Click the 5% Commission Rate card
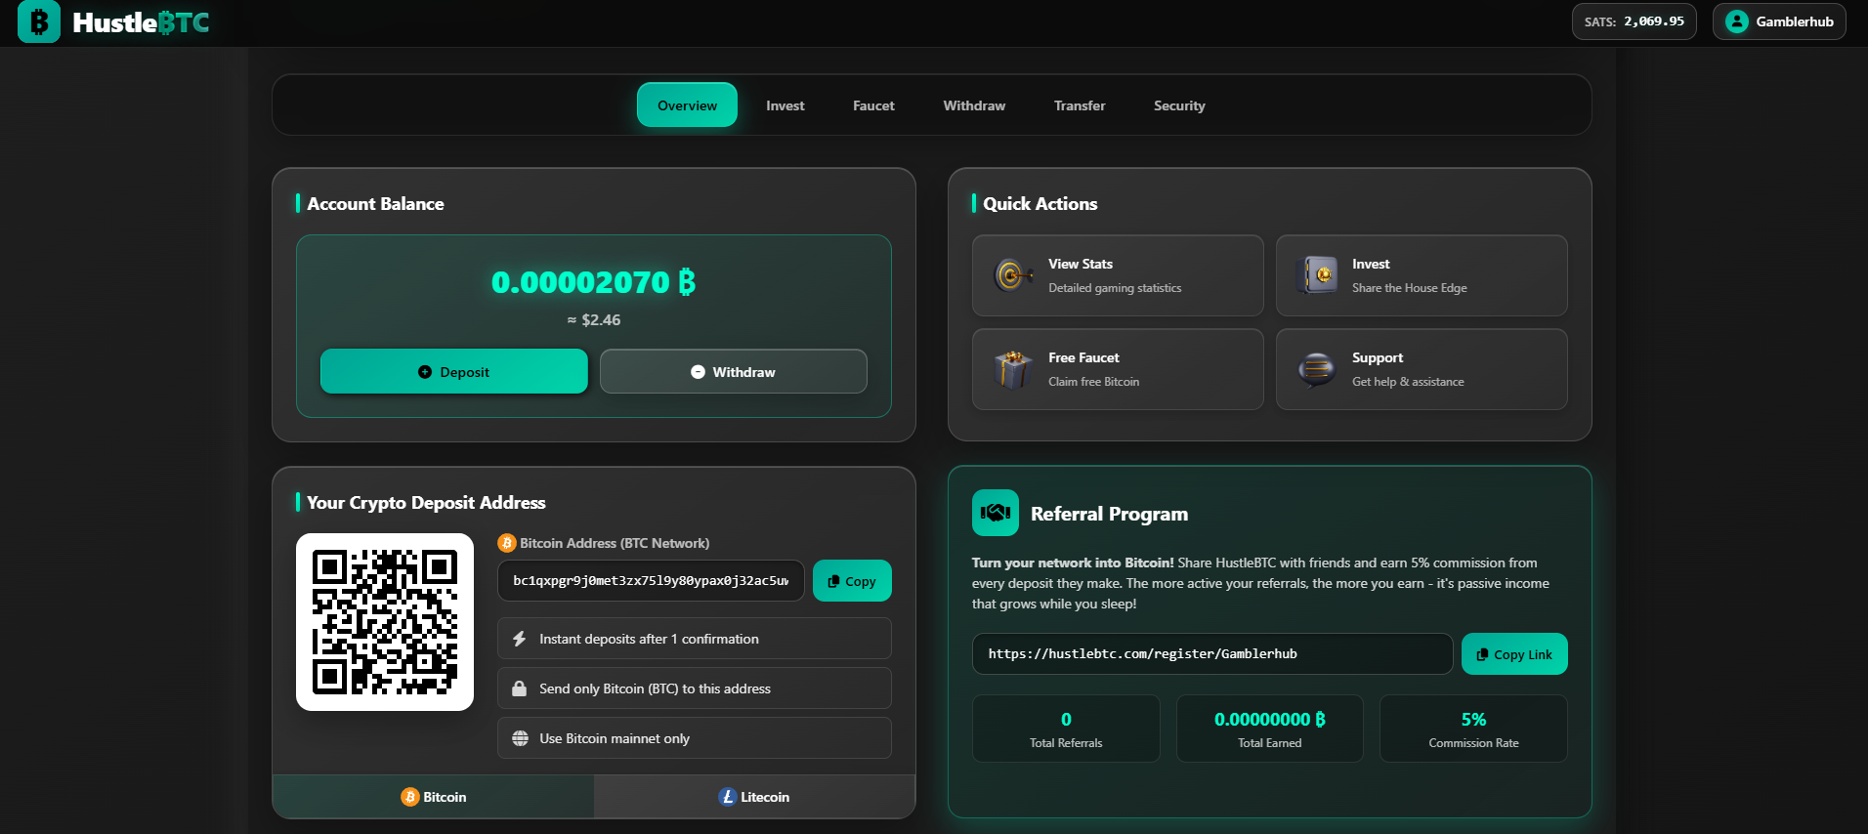Viewport: 1868px width, 834px height. tap(1473, 729)
